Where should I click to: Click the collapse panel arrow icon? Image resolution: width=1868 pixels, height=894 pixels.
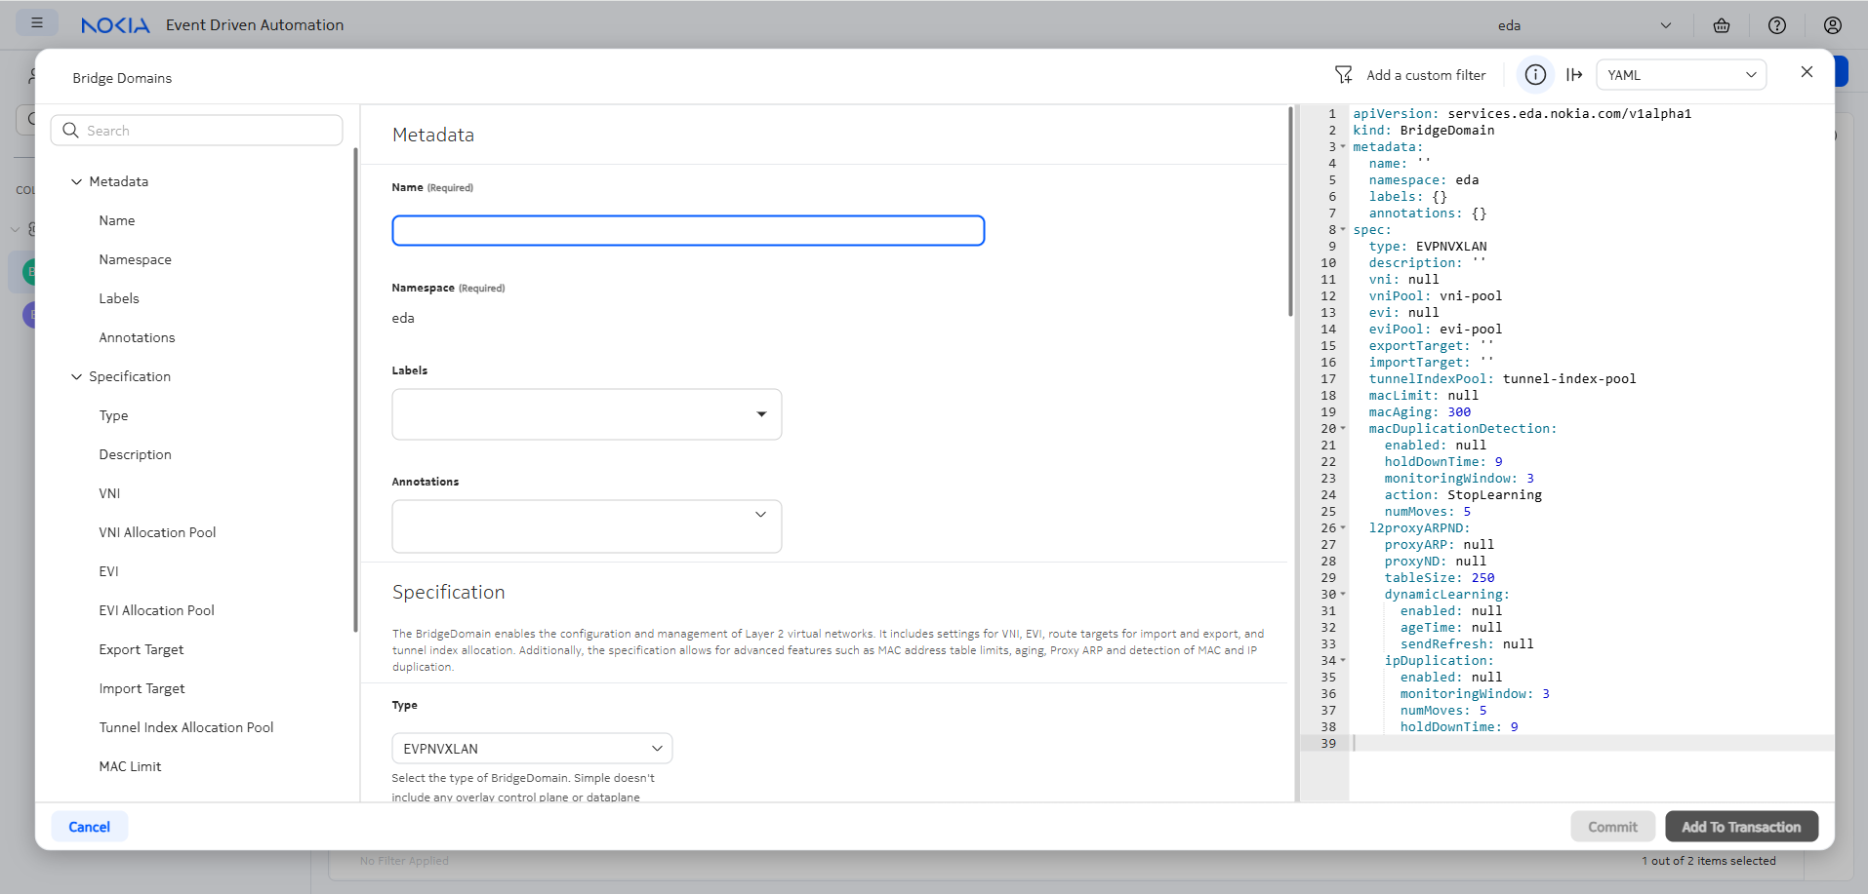coord(1574,75)
